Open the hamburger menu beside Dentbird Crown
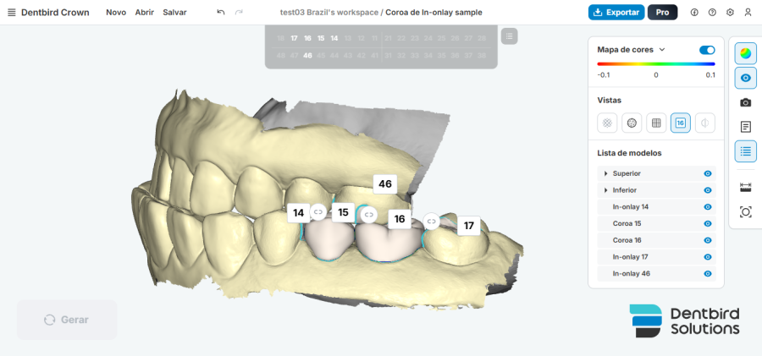Viewport: 762px width, 356px height. [x=12, y=13]
